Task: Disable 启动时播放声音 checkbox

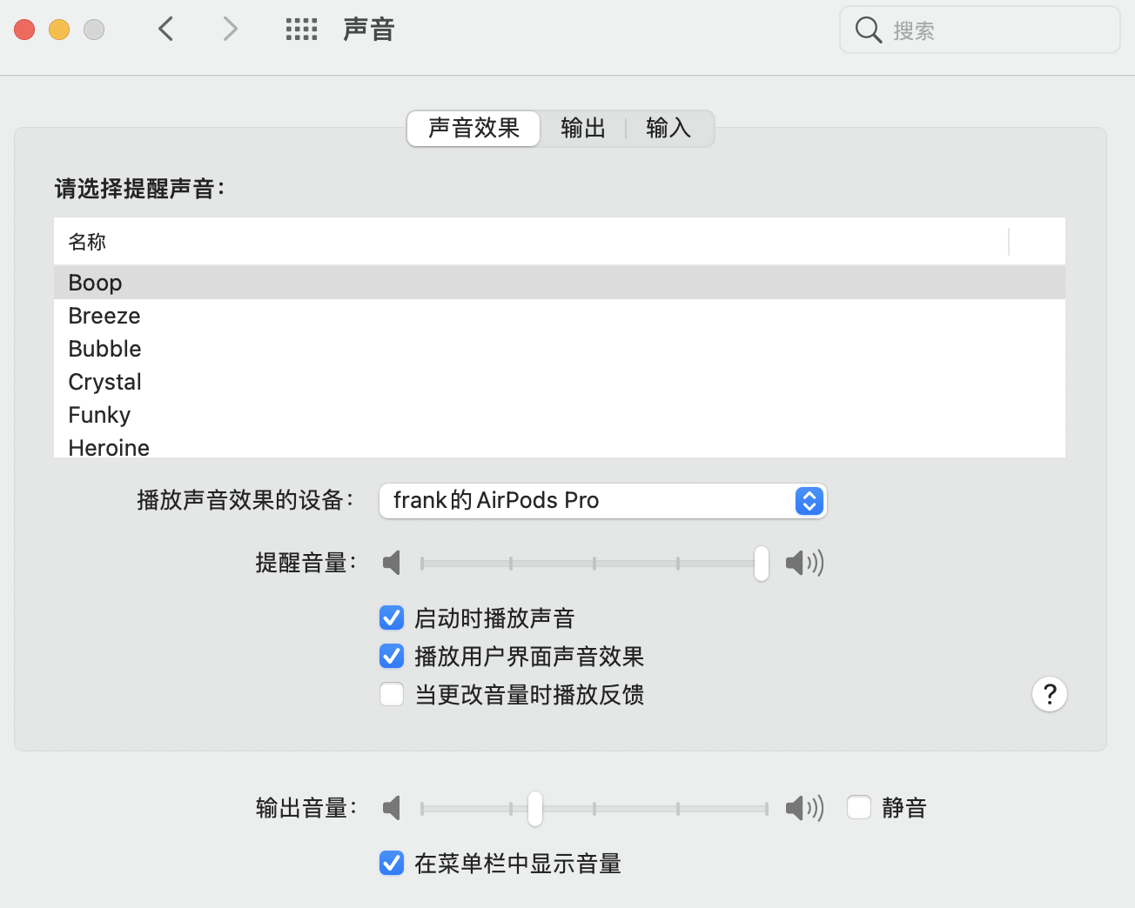Action: (392, 618)
